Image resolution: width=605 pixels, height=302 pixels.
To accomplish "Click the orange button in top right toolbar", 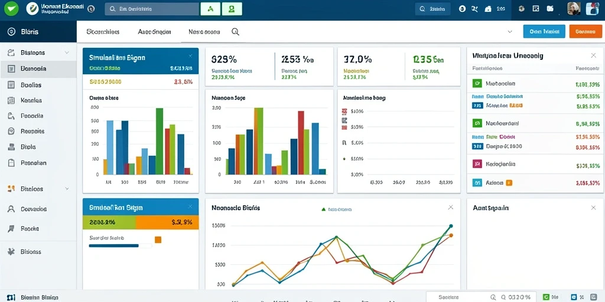I will point(586,32).
